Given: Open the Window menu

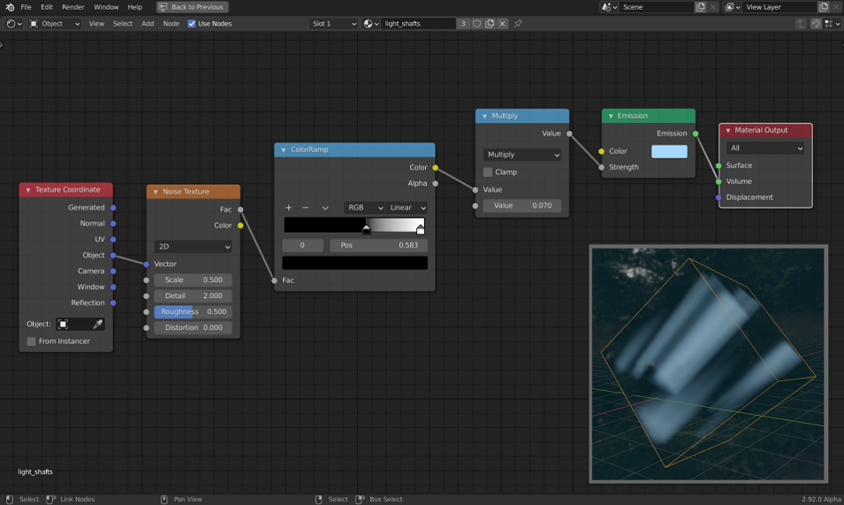Looking at the screenshot, I should (106, 7).
